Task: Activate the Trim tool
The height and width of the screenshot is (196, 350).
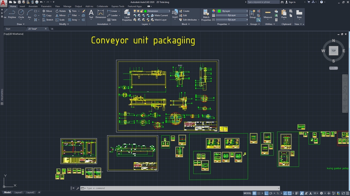Action: (x=73, y=11)
